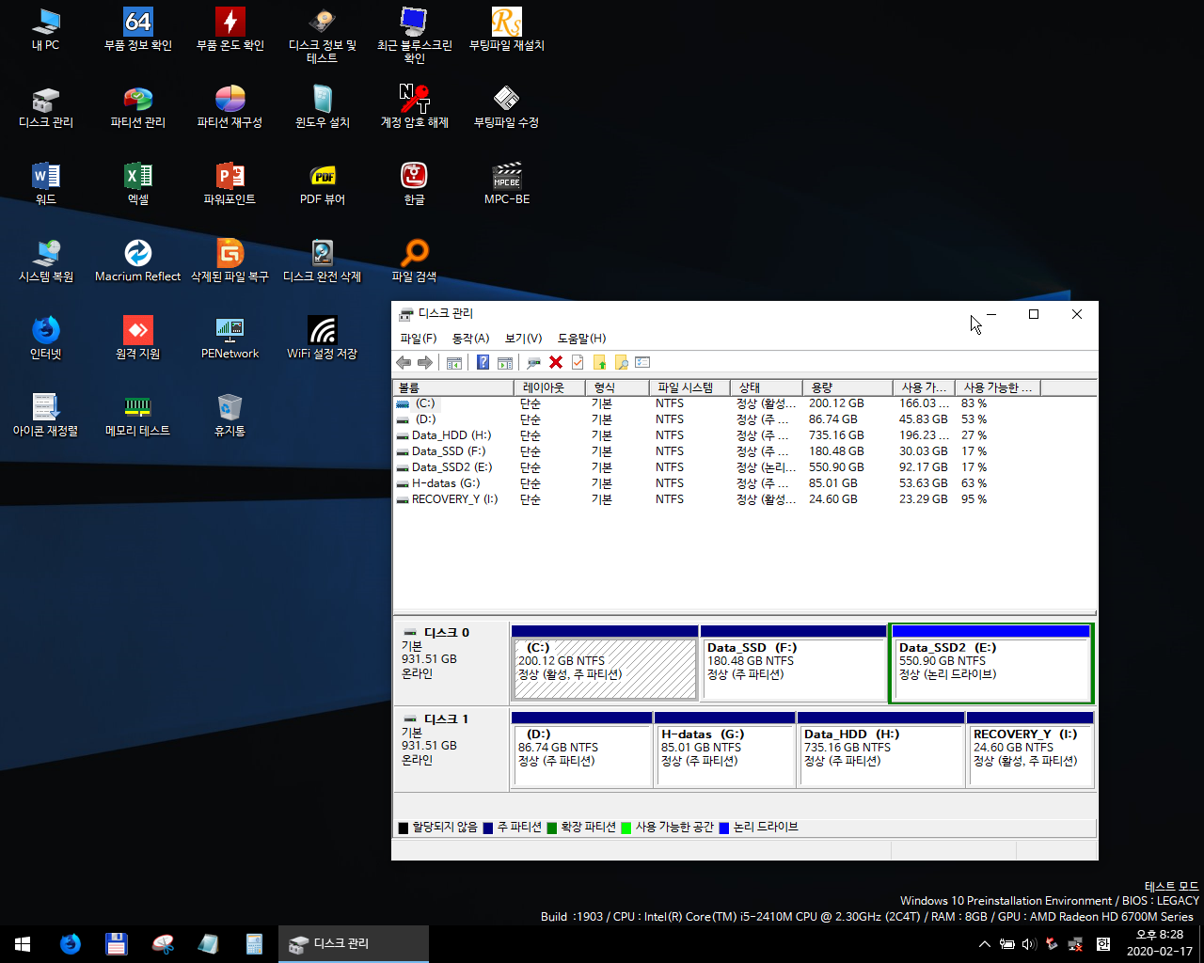Open the MPC-BE desktop icon

coord(507,184)
